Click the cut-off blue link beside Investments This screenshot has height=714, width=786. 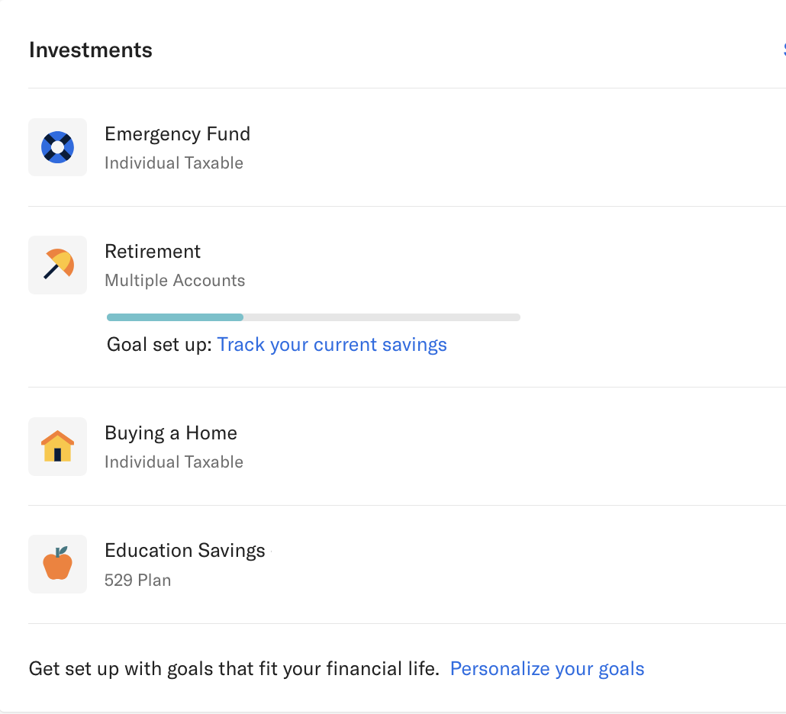pos(783,50)
